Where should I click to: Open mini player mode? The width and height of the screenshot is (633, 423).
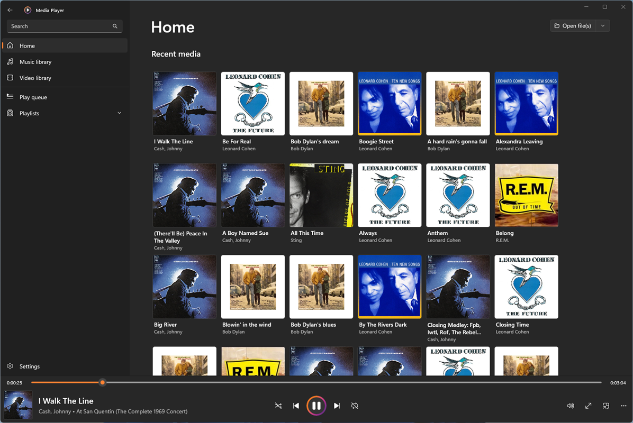[606, 406]
